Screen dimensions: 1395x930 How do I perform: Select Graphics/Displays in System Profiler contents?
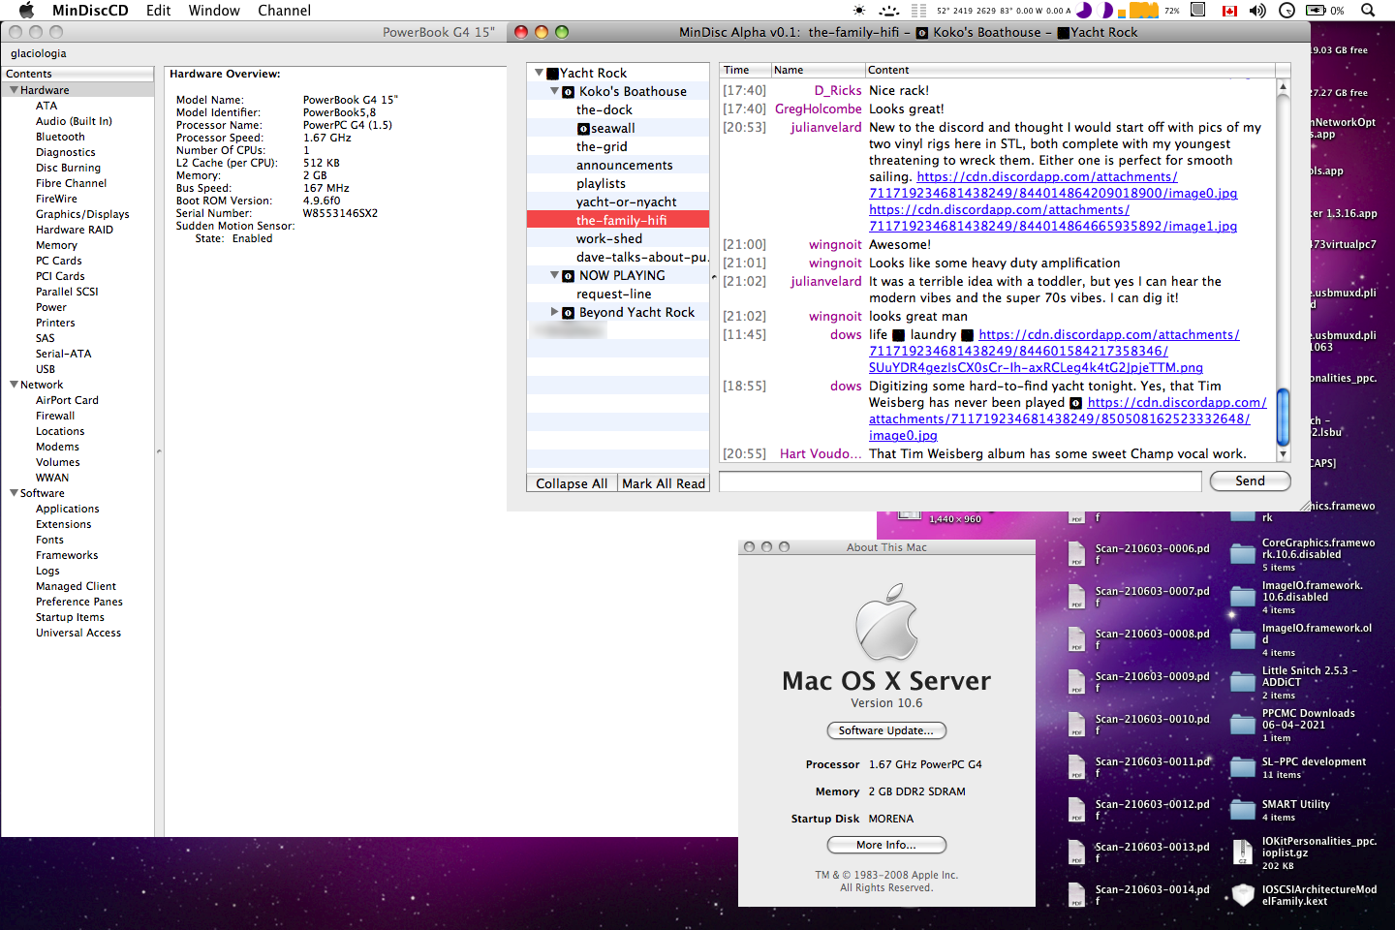(82, 214)
